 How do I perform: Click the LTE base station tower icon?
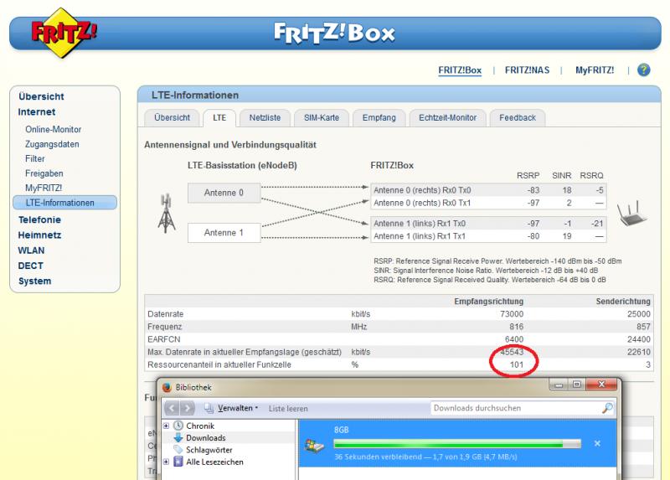tap(167, 213)
